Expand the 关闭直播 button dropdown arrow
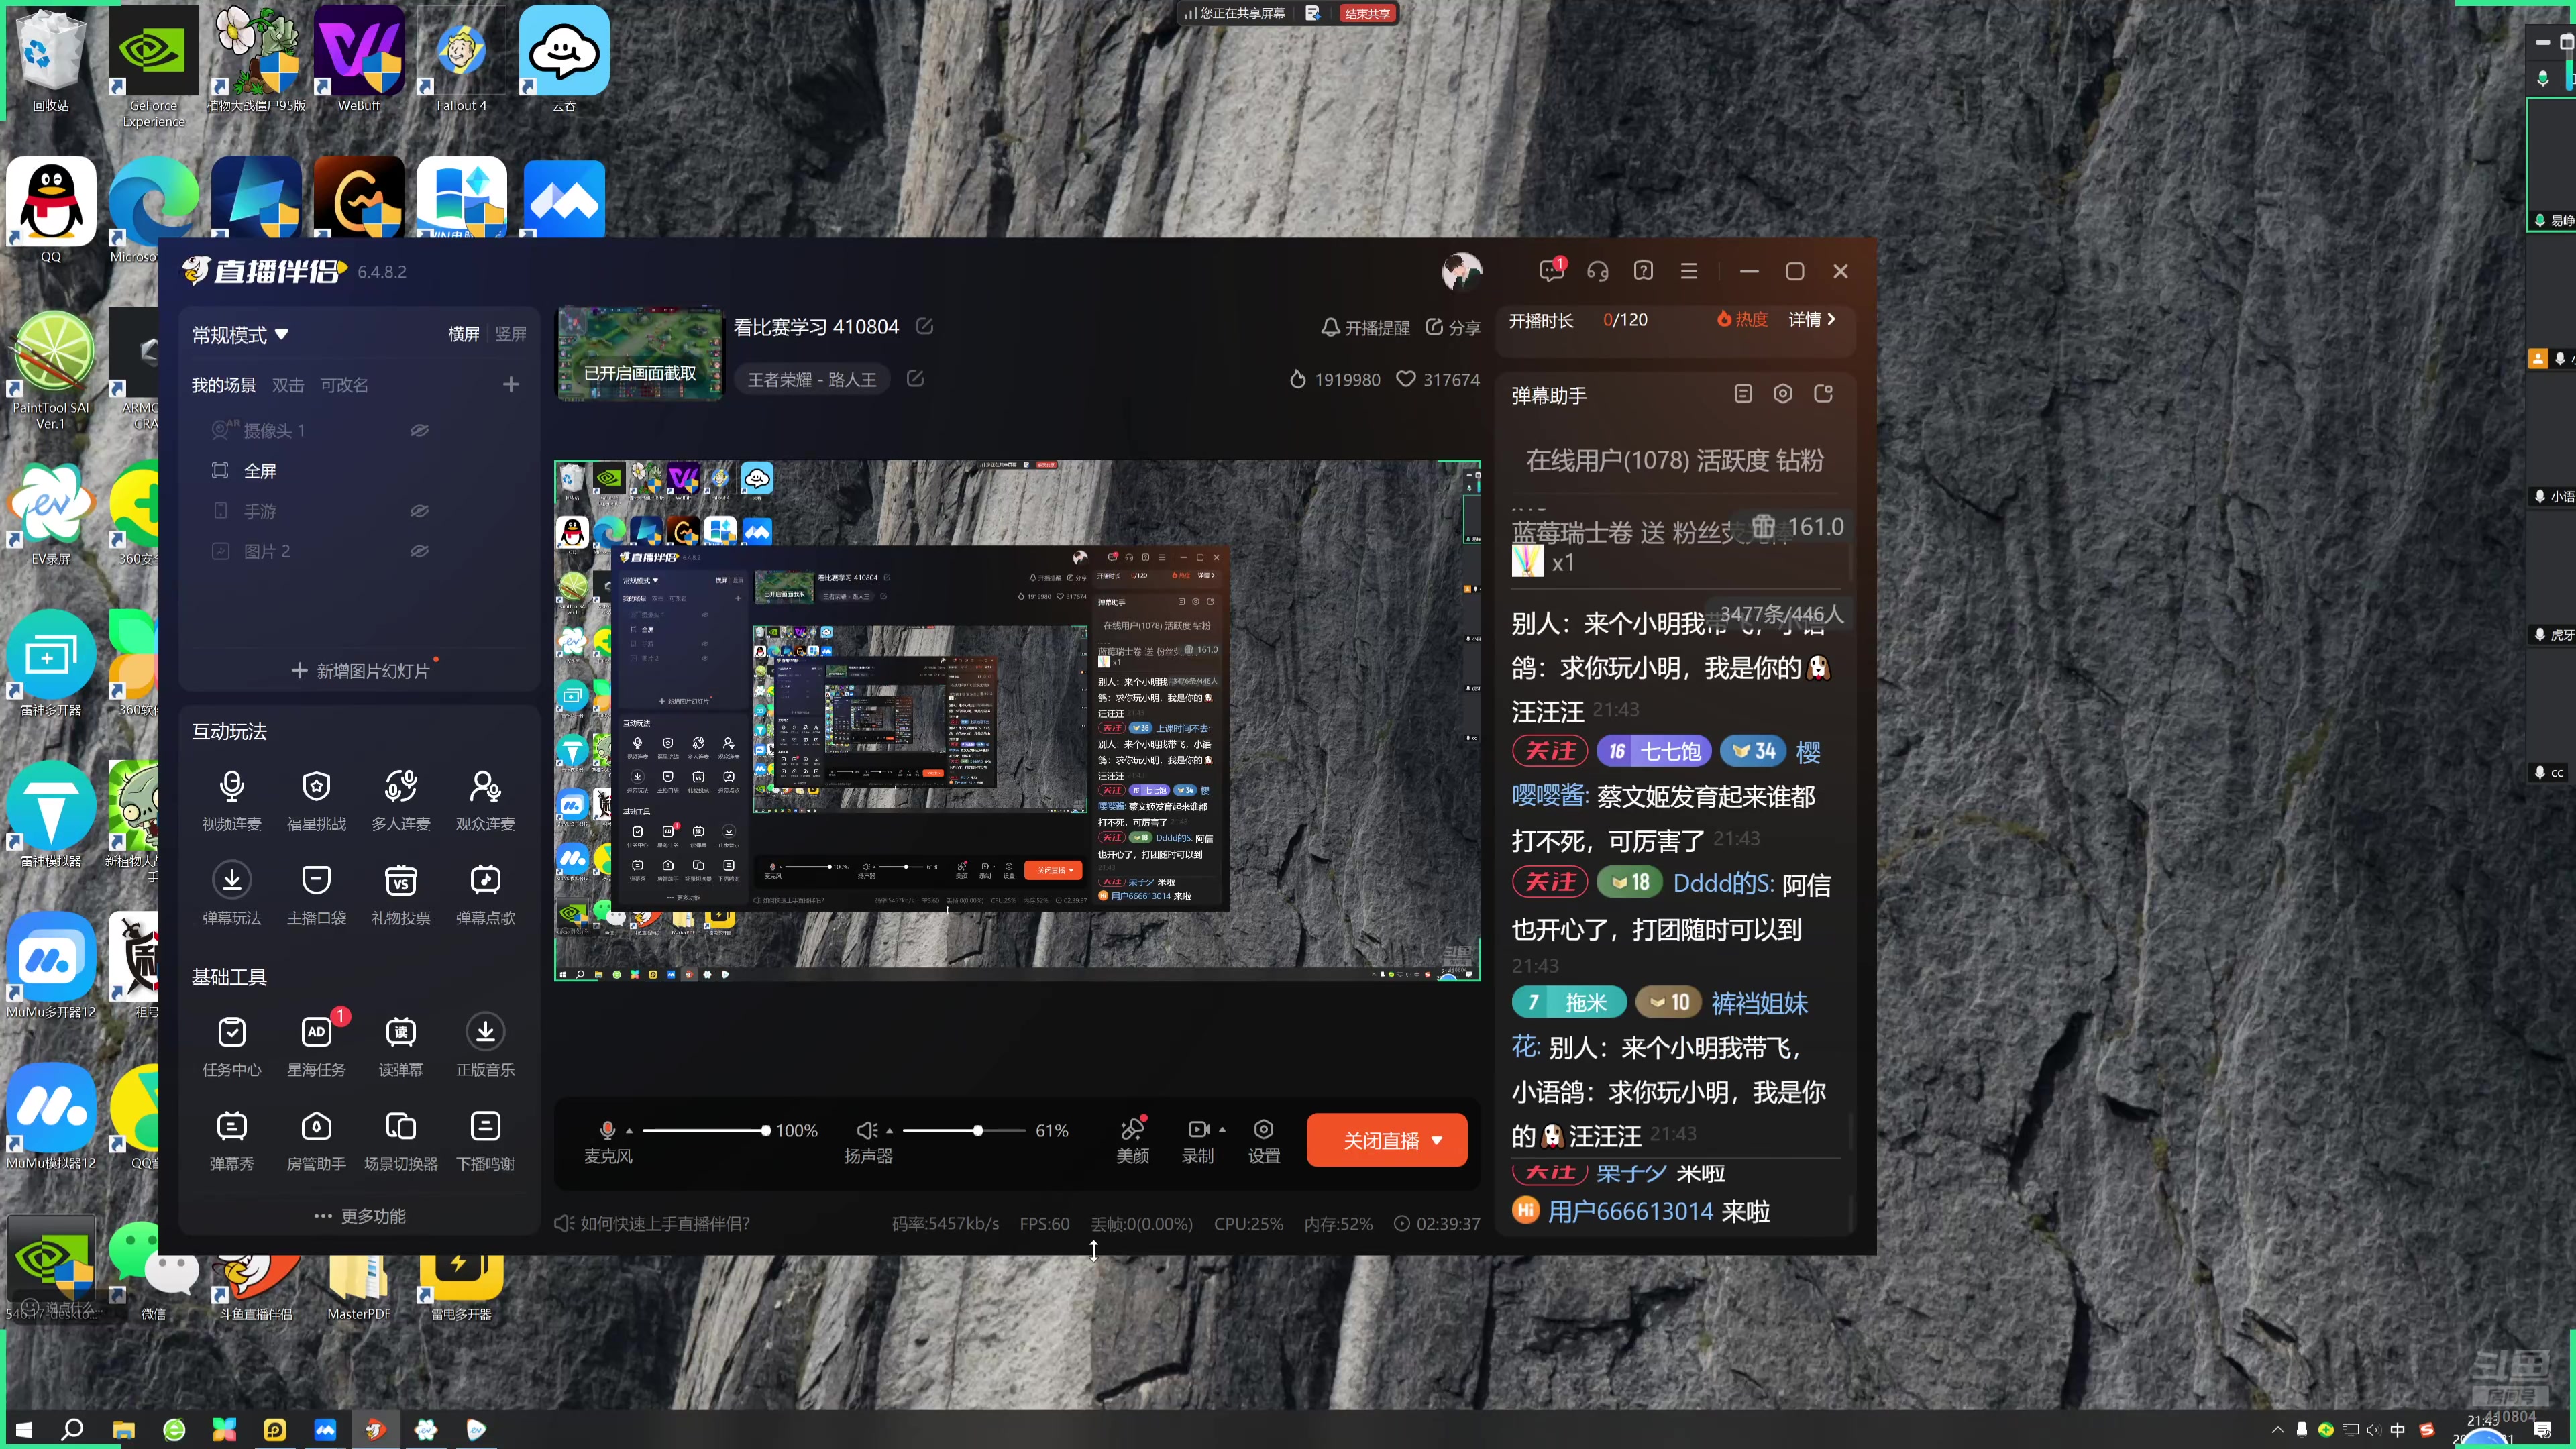Viewport: 2576px width, 1449px height. coord(1438,1141)
